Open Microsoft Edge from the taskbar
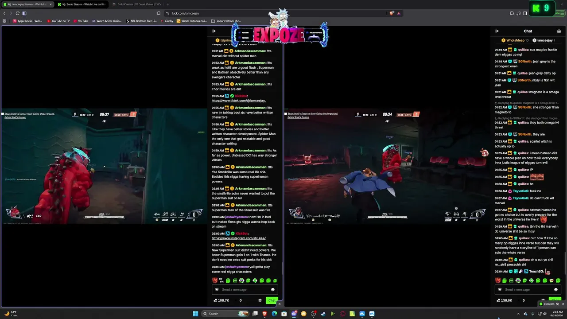 tap(275, 314)
